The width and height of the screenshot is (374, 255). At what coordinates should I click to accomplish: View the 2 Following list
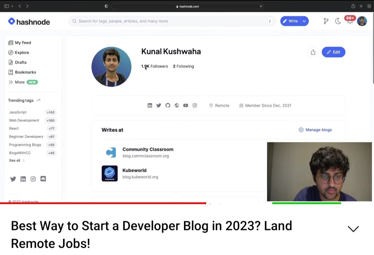tap(183, 66)
